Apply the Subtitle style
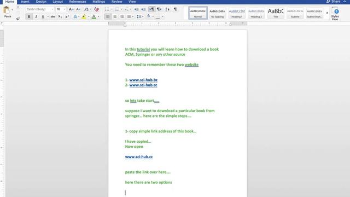Image resolution: width=350 pixels, height=197 pixels. 295,13
